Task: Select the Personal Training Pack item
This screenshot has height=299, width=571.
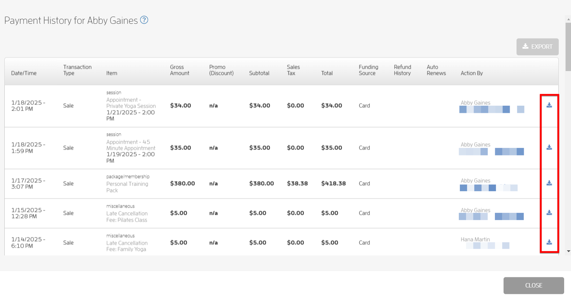Action: click(127, 187)
